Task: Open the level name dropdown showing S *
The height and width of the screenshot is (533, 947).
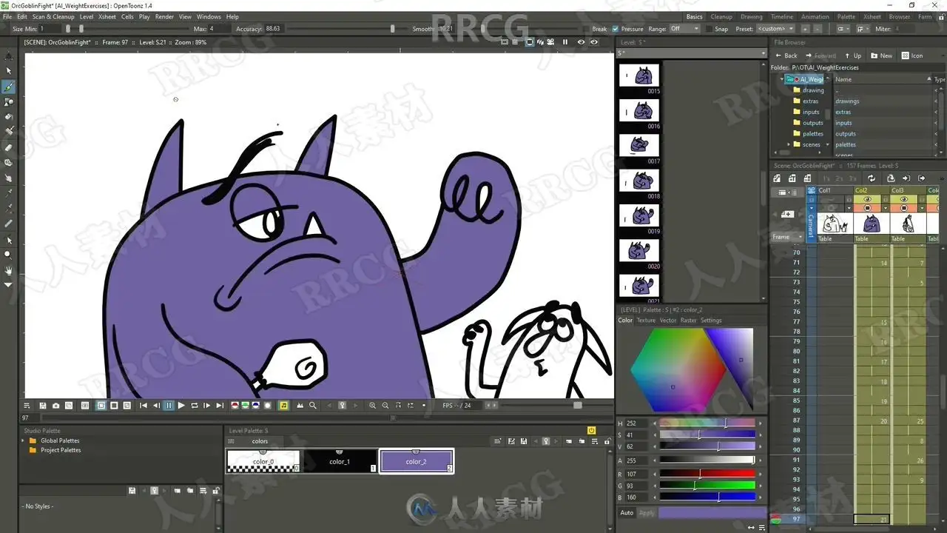Action: click(x=692, y=53)
